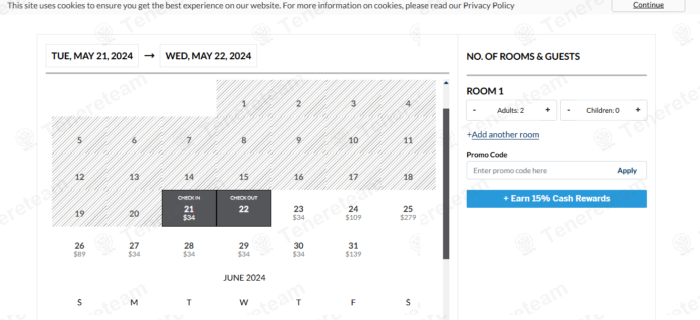
Task: Decrease the number of children
Action: click(x=569, y=110)
